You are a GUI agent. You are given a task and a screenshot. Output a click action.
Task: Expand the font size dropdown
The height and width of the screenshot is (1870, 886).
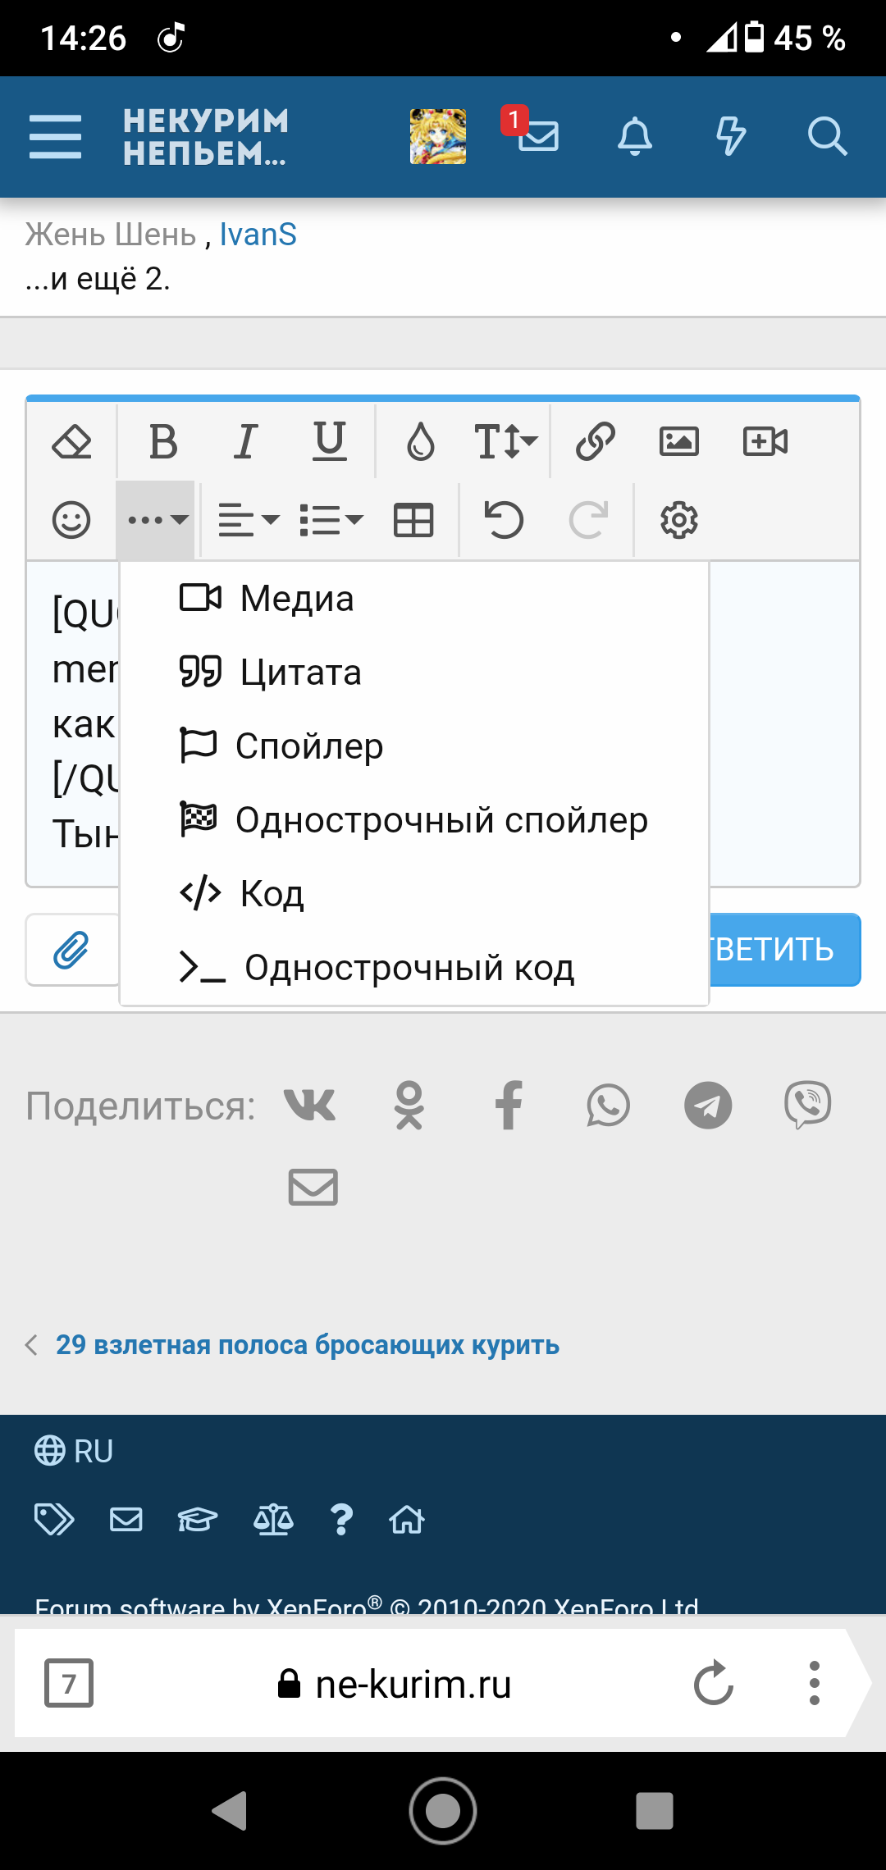(505, 442)
